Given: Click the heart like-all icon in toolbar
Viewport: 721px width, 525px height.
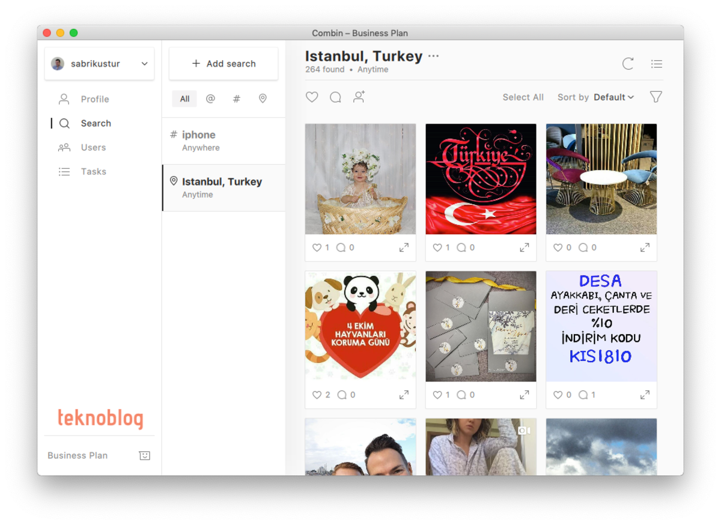Looking at the screenshot, I should click(x=312, y=97).
